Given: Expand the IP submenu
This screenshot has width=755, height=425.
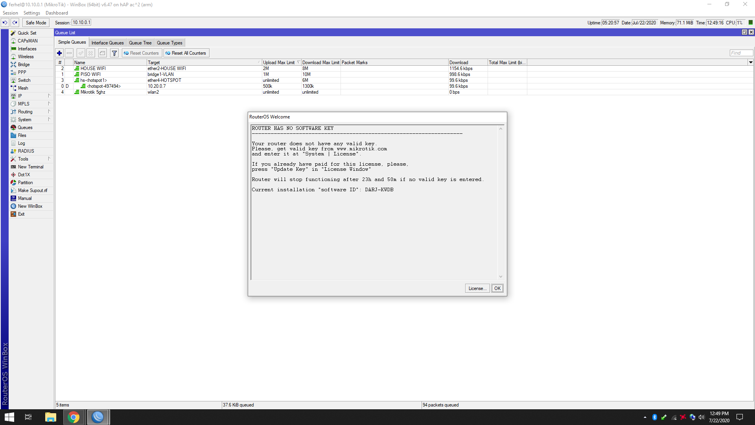Looking at the screenshot, I should click(31, 96).
